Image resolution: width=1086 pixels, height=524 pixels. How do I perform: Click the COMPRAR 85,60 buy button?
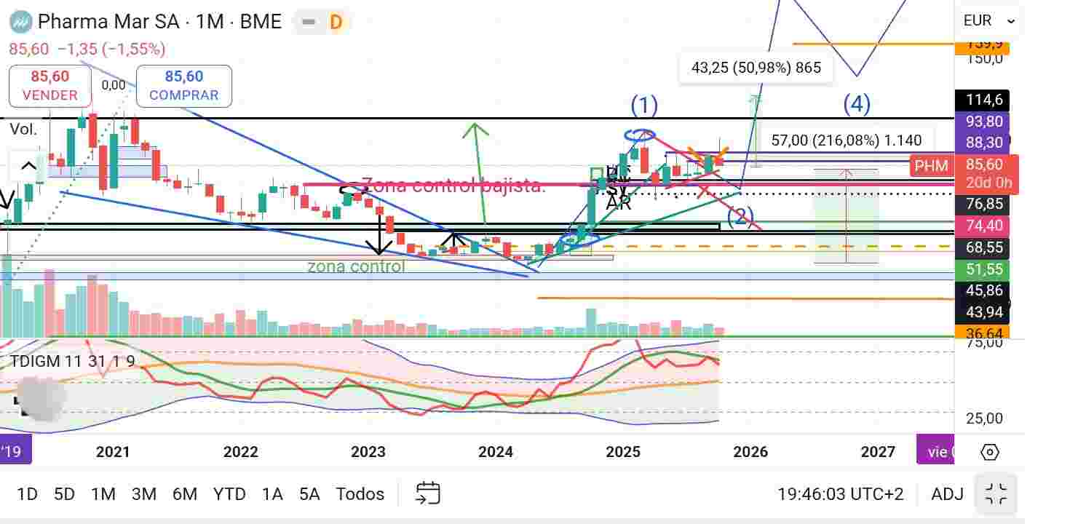[x=184, y=86]
